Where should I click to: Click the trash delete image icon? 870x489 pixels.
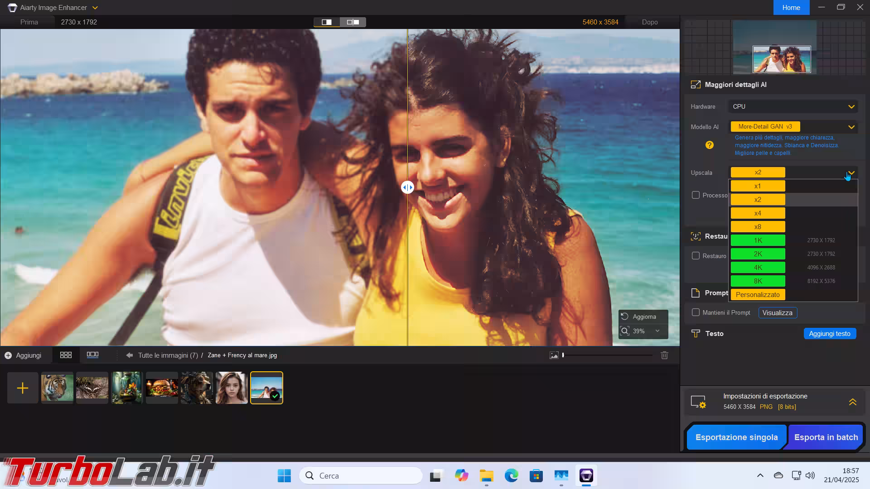pos(664,355)
